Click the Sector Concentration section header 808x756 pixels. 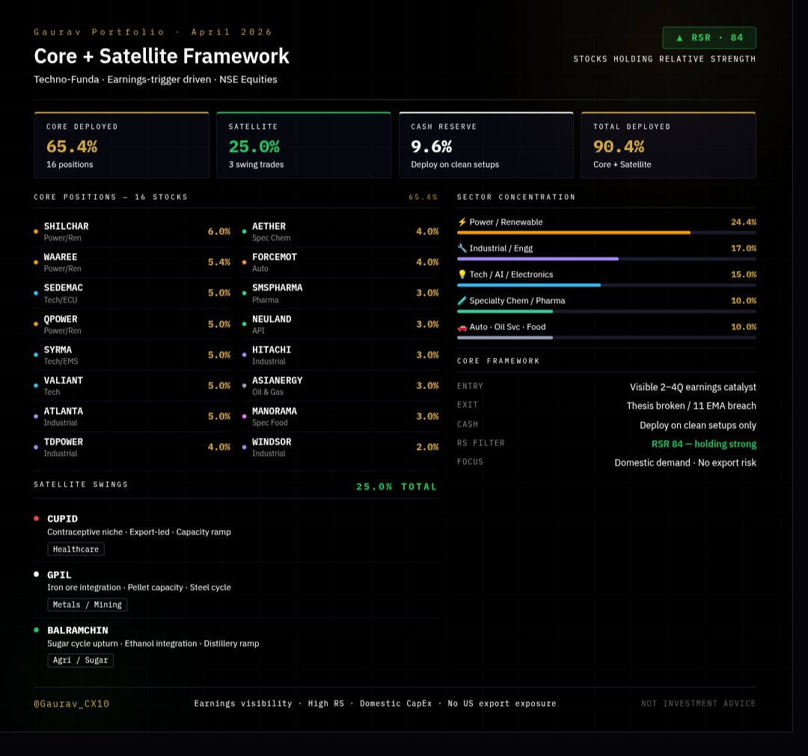[x=515, y=197]
